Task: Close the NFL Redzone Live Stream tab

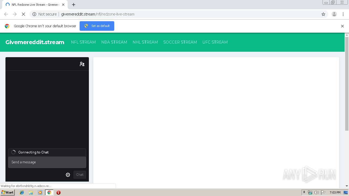Action: (x=63, y=5)
